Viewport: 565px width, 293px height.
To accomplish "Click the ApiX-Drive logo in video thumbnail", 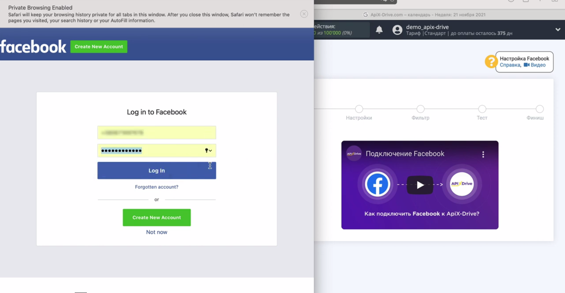I will (462, 184).
